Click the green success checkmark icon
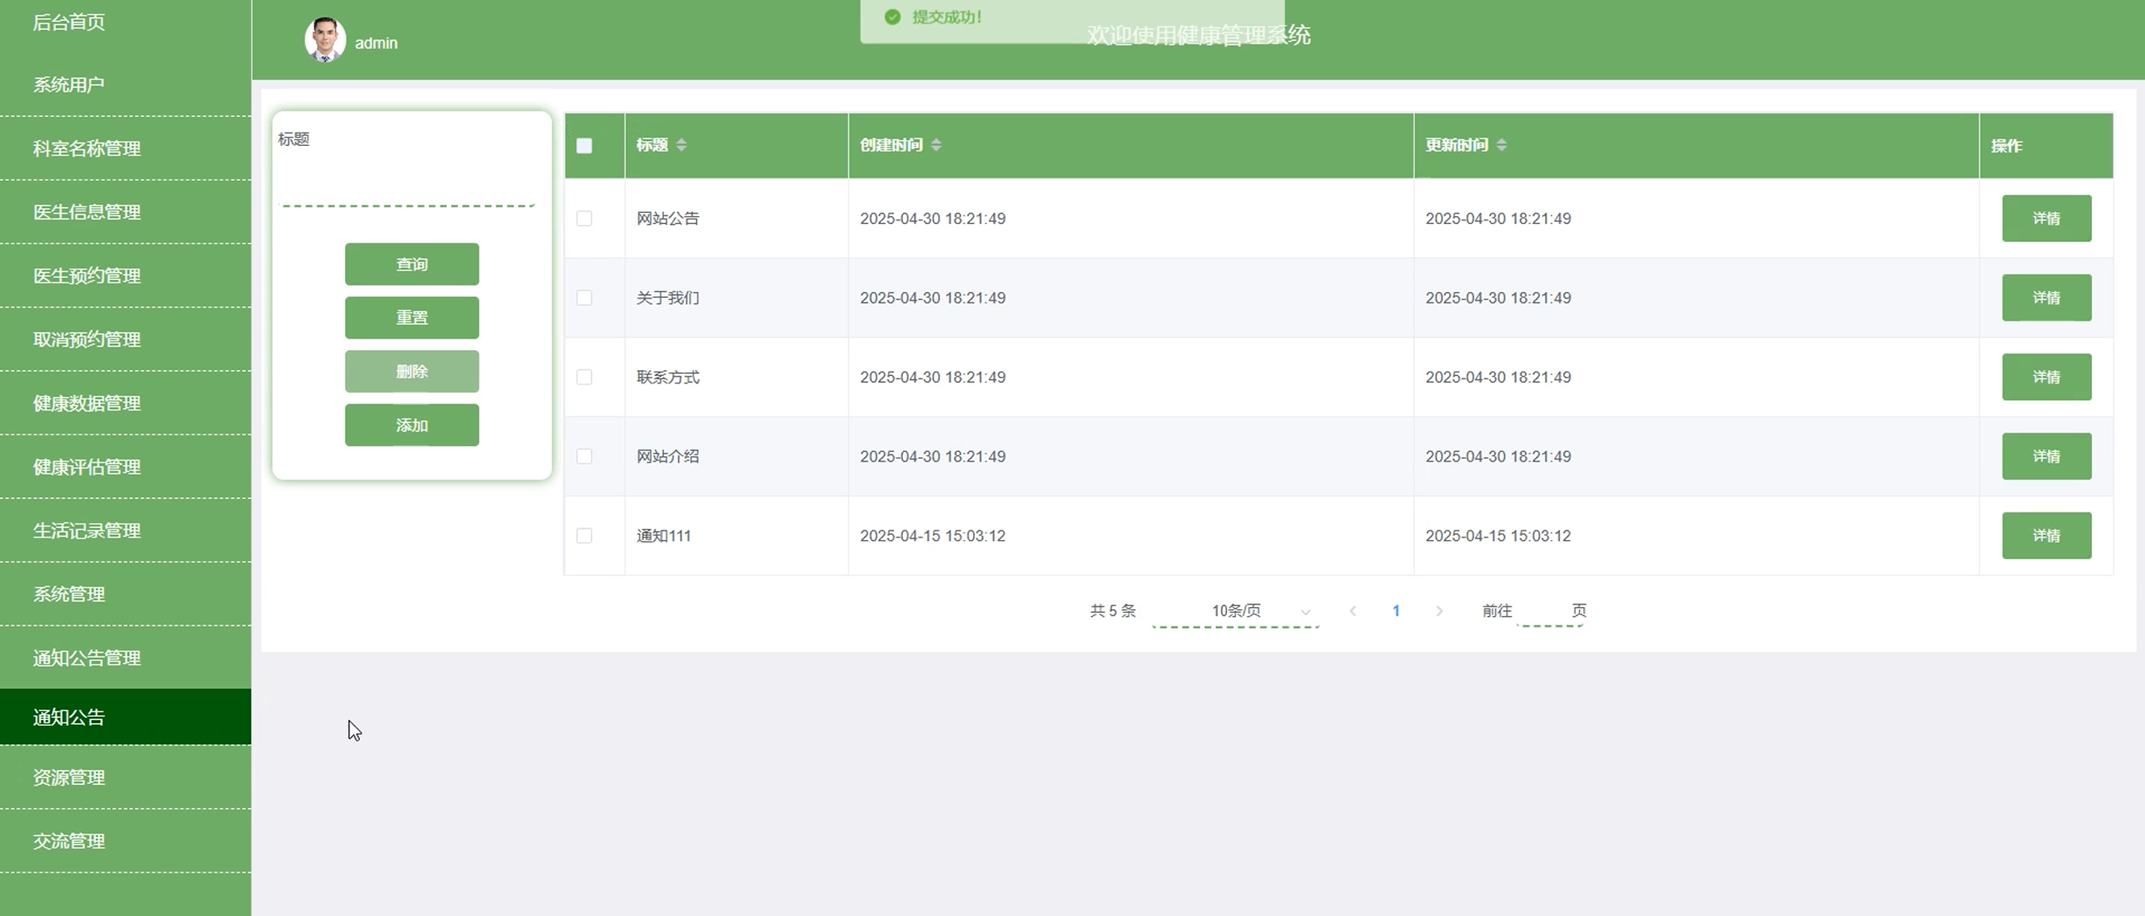 (x=893, y=16)
